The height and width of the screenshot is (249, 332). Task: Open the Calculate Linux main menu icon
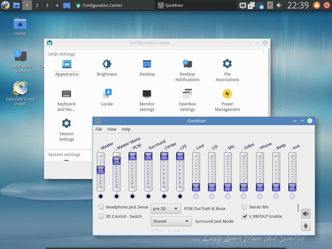(x=5, y=5)
